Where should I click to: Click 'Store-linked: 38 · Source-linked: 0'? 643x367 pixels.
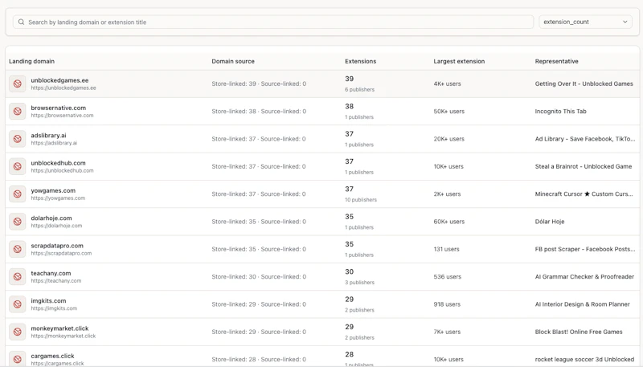click(259, 112)
